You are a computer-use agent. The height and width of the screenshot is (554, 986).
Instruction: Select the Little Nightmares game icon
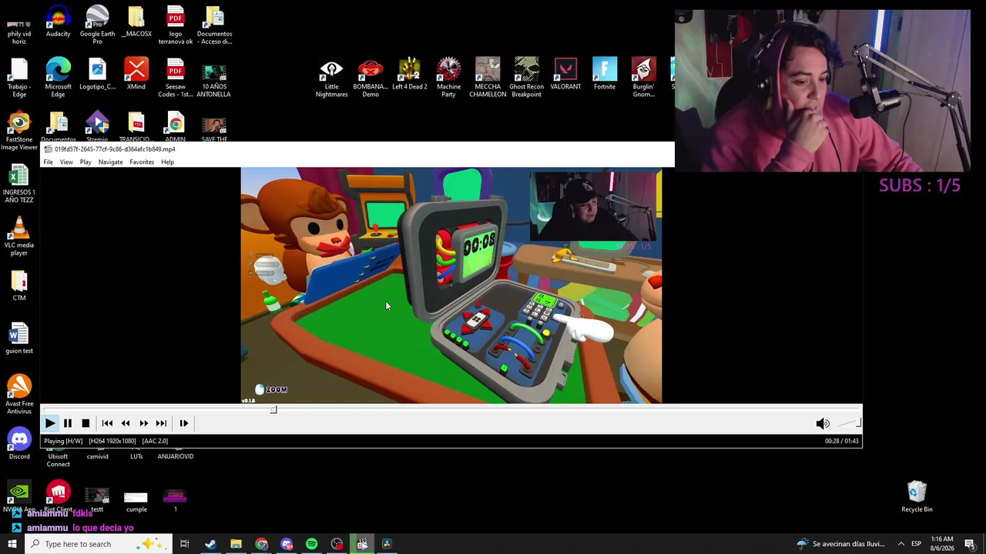[331, 78]
